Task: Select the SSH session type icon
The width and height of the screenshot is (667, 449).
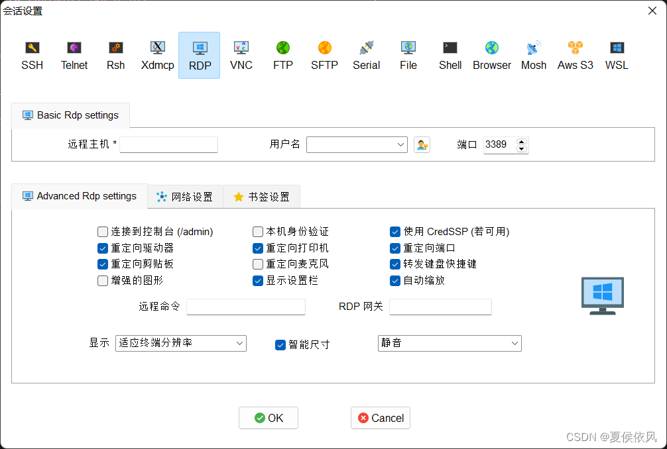Action: point(32,56)
